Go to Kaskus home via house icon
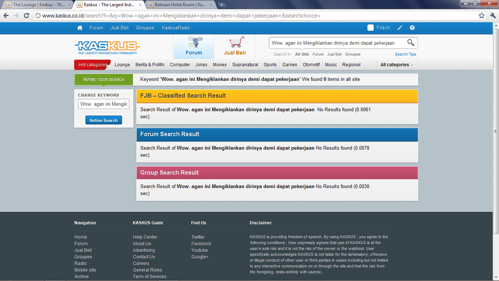 click(80, 28)
